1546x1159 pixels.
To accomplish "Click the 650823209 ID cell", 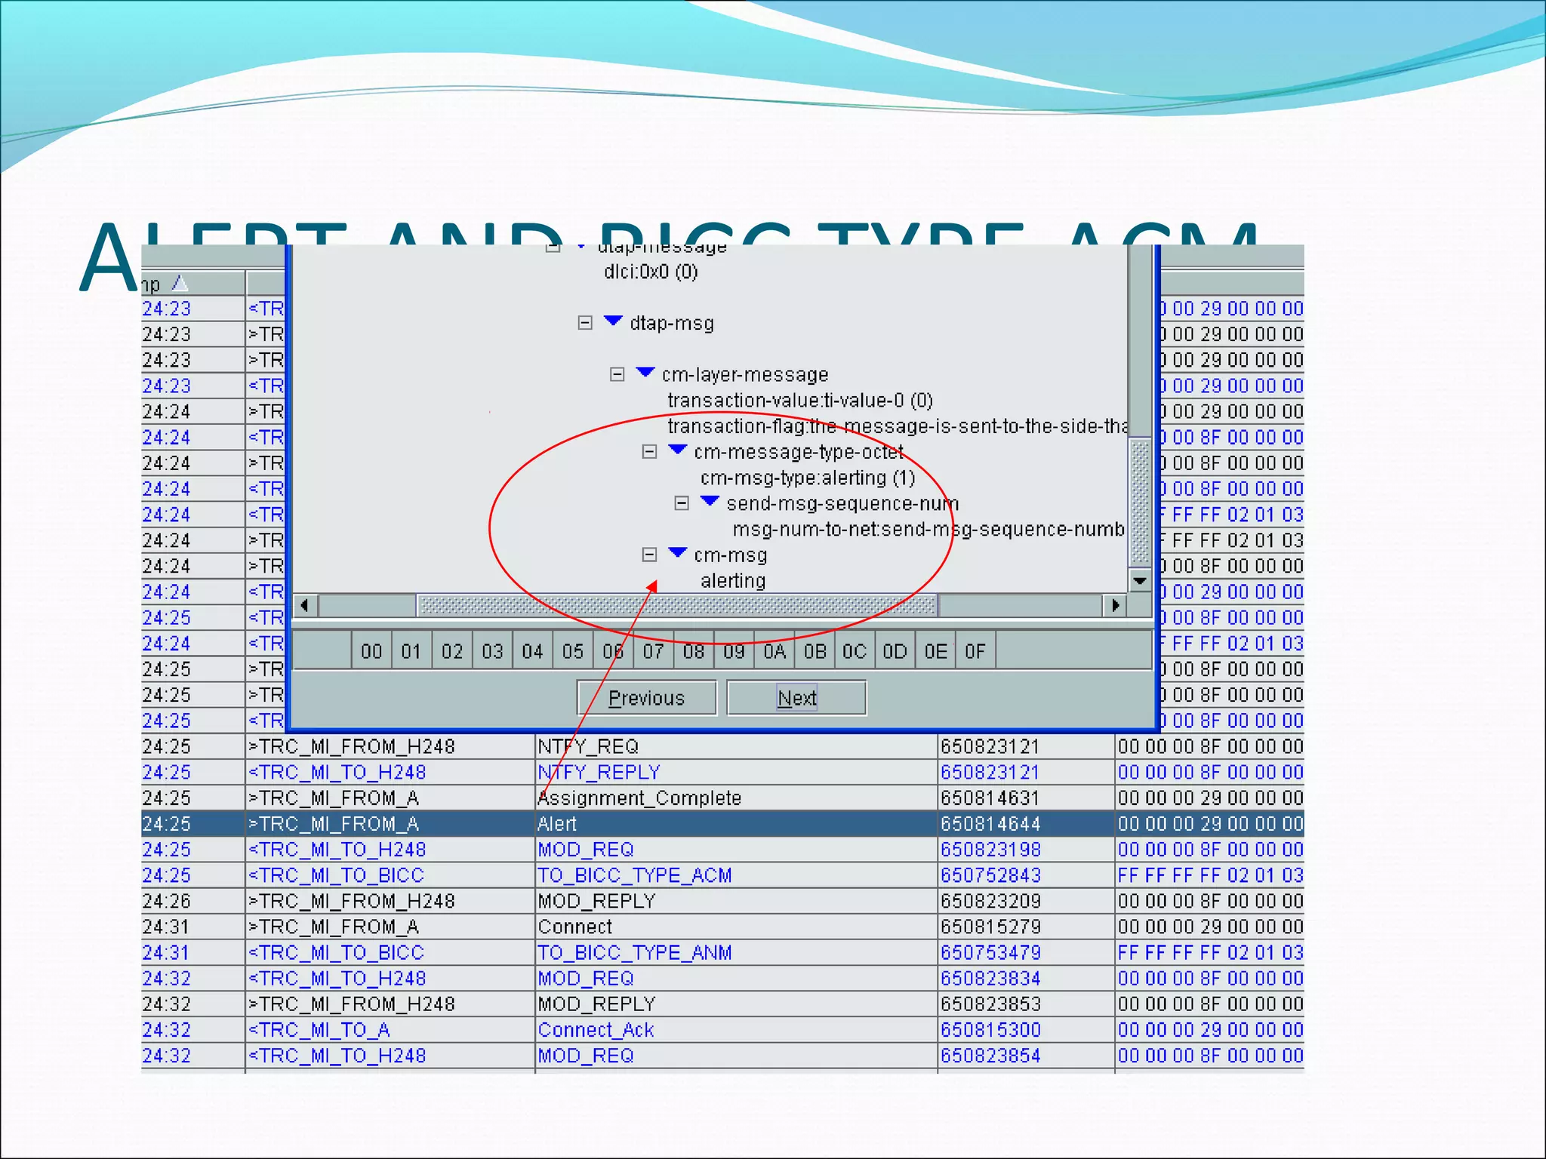I will (x=1026, y=901).
